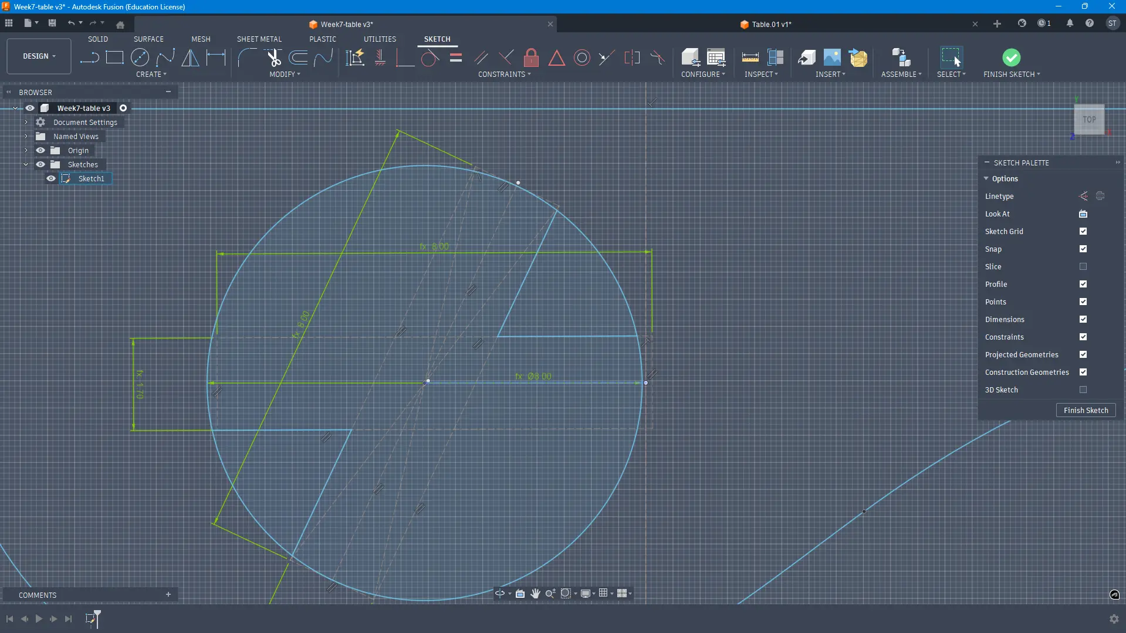
Task: Open the Measure tool under Inspect
Action: point(750,57)
